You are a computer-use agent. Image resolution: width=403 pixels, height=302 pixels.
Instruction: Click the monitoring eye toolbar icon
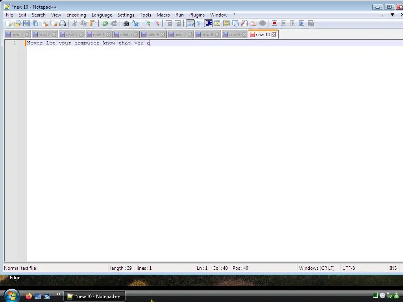pos(263,23)
